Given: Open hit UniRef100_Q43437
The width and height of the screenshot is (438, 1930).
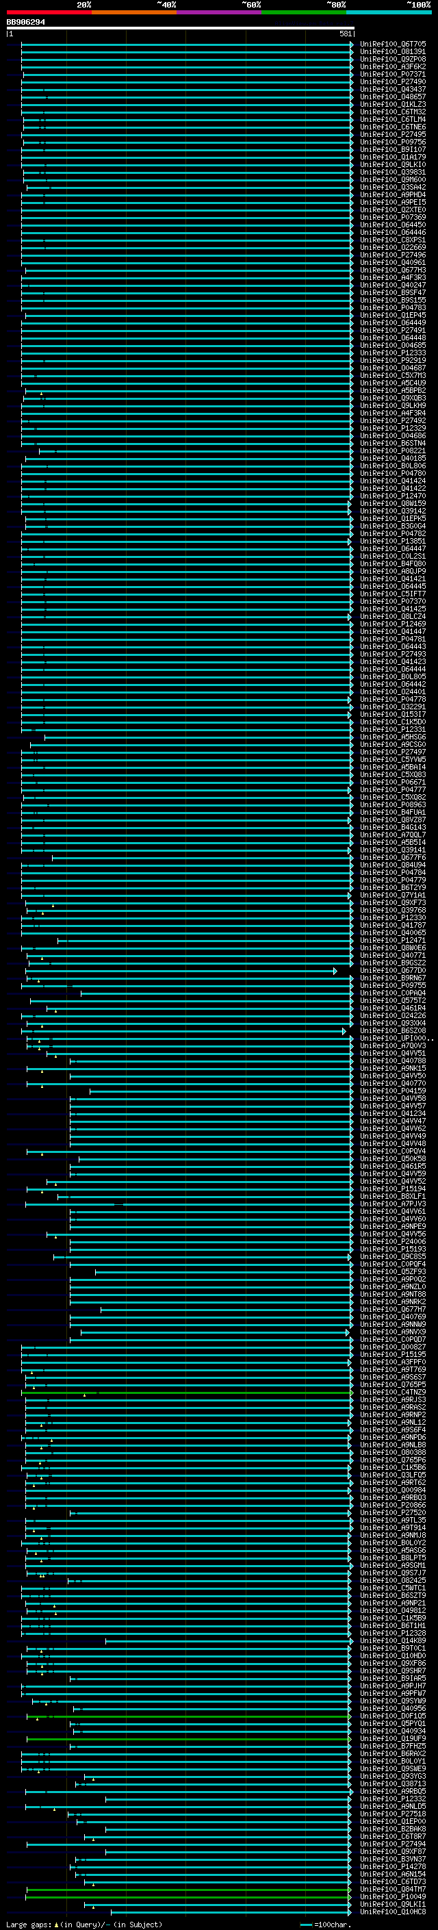Looking at the screenshot, I should click(x=392, y=89).
